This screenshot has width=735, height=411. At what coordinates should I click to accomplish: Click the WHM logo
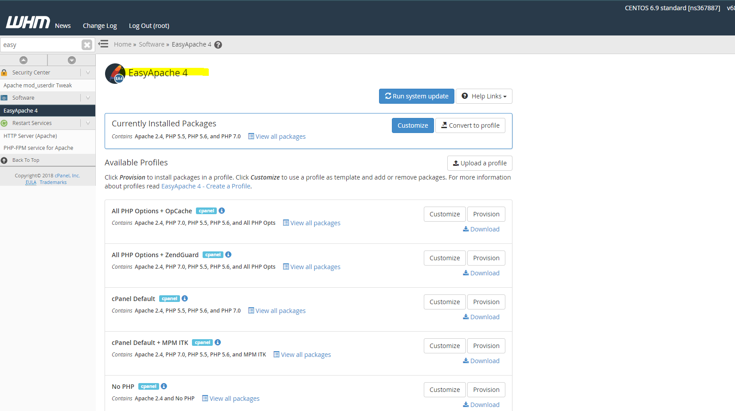pos(28,22)
